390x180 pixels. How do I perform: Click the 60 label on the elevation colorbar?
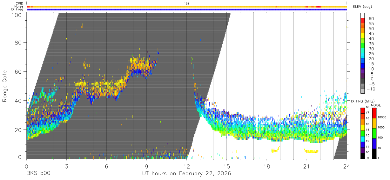pyautogui.click(x=371, y=18)
